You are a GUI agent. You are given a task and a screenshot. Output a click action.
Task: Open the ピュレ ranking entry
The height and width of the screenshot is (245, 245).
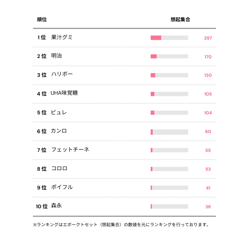coord(59,112)
